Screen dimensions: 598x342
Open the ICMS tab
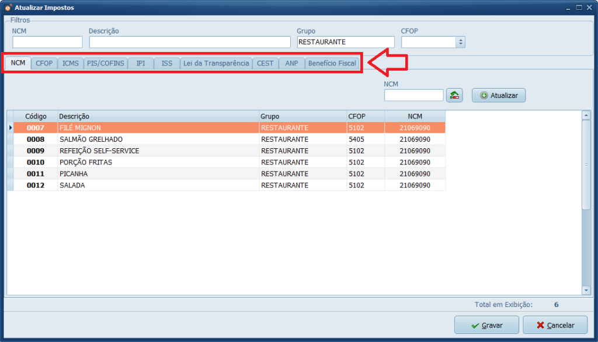(x=71, y=63)
